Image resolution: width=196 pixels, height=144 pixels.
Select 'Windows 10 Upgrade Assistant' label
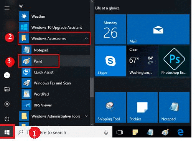[57, 27]
